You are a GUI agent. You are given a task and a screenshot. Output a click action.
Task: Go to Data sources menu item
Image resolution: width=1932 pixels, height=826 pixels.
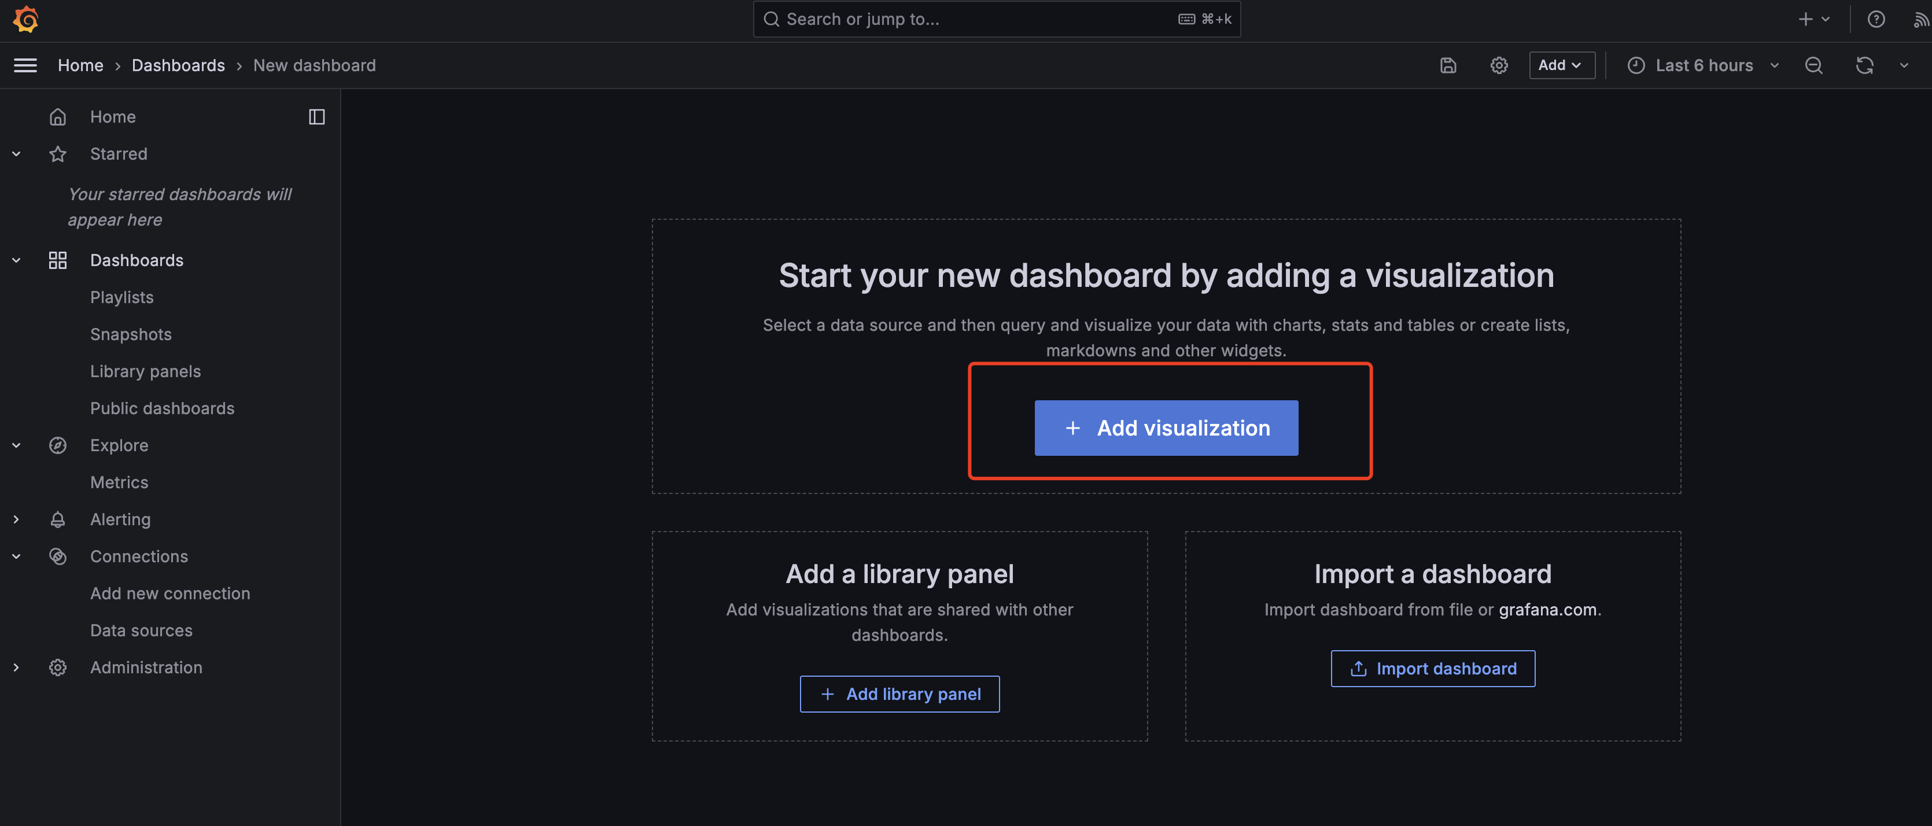[141, 630]
